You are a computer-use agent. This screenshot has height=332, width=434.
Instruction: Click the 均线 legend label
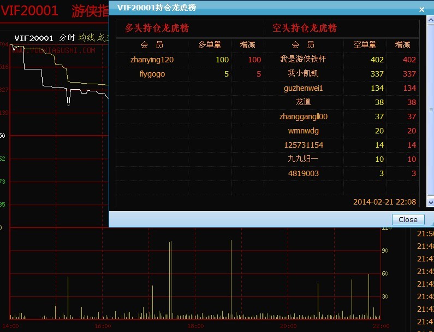pos(86,38)
